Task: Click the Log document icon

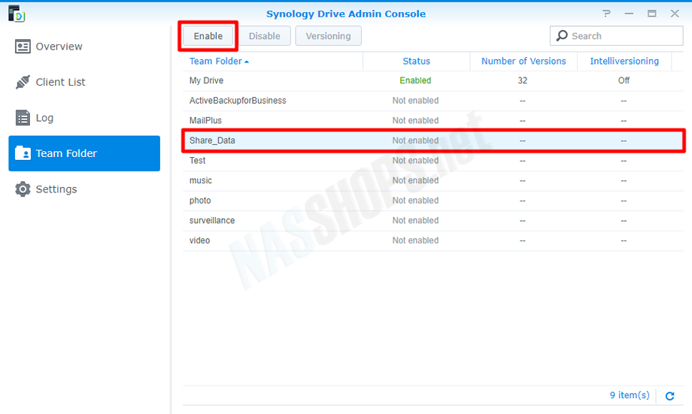Action: point(23,118)
